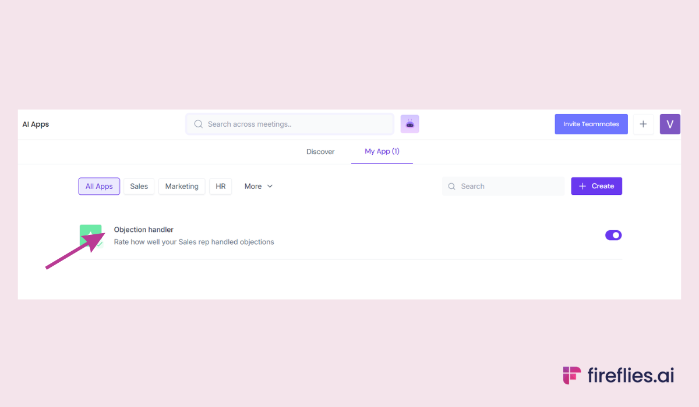
Task: Click the Create app button
Action: coord(596,186)
